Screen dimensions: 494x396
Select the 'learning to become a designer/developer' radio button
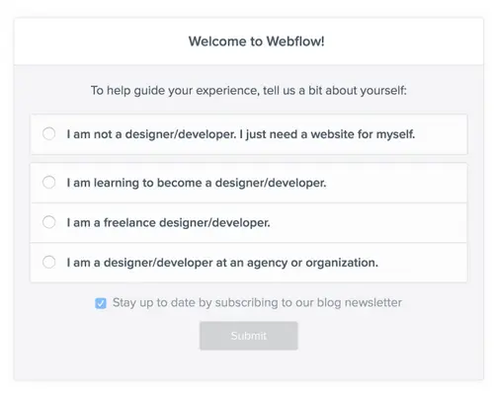point(49,183)
